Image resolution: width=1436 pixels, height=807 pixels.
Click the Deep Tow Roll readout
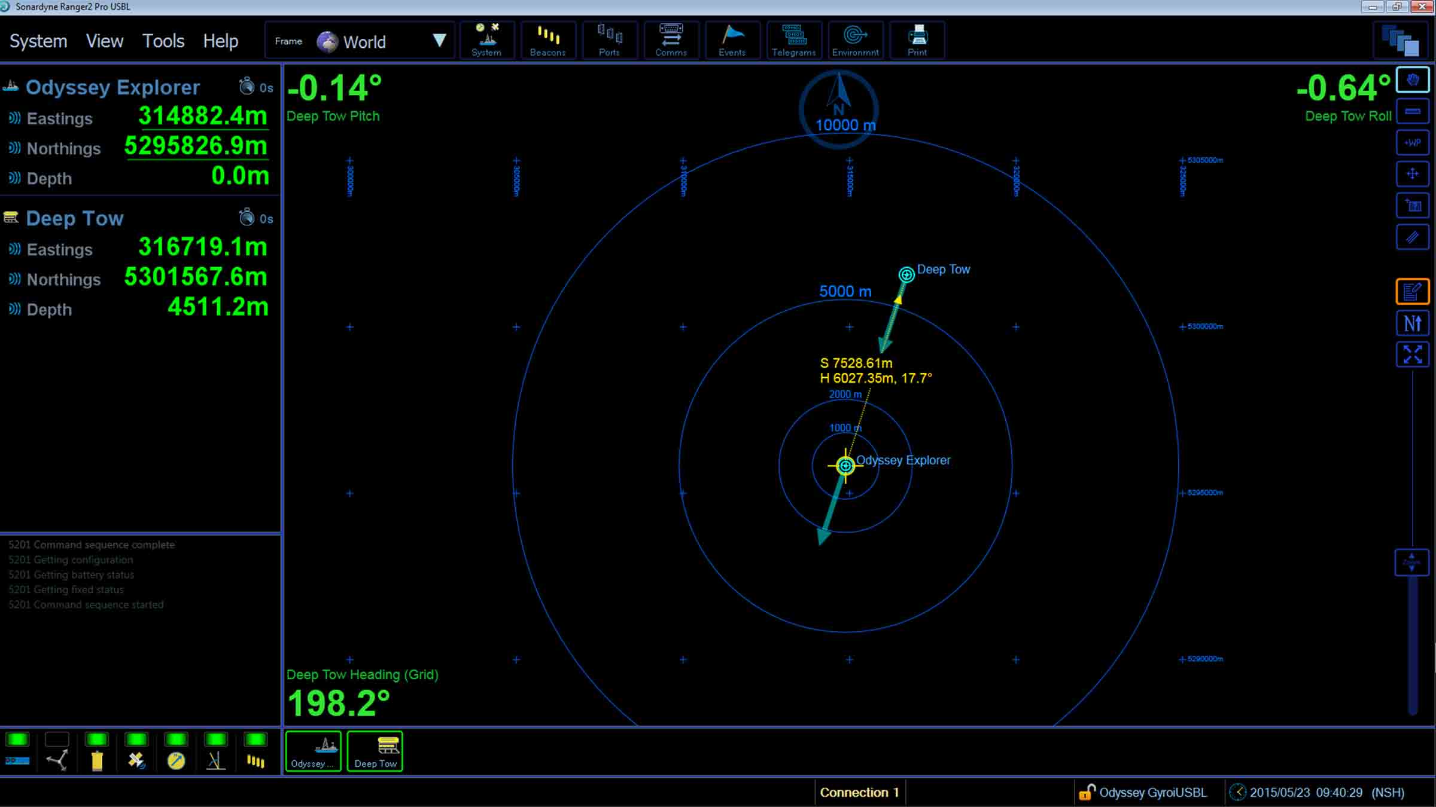[1344, 97]
